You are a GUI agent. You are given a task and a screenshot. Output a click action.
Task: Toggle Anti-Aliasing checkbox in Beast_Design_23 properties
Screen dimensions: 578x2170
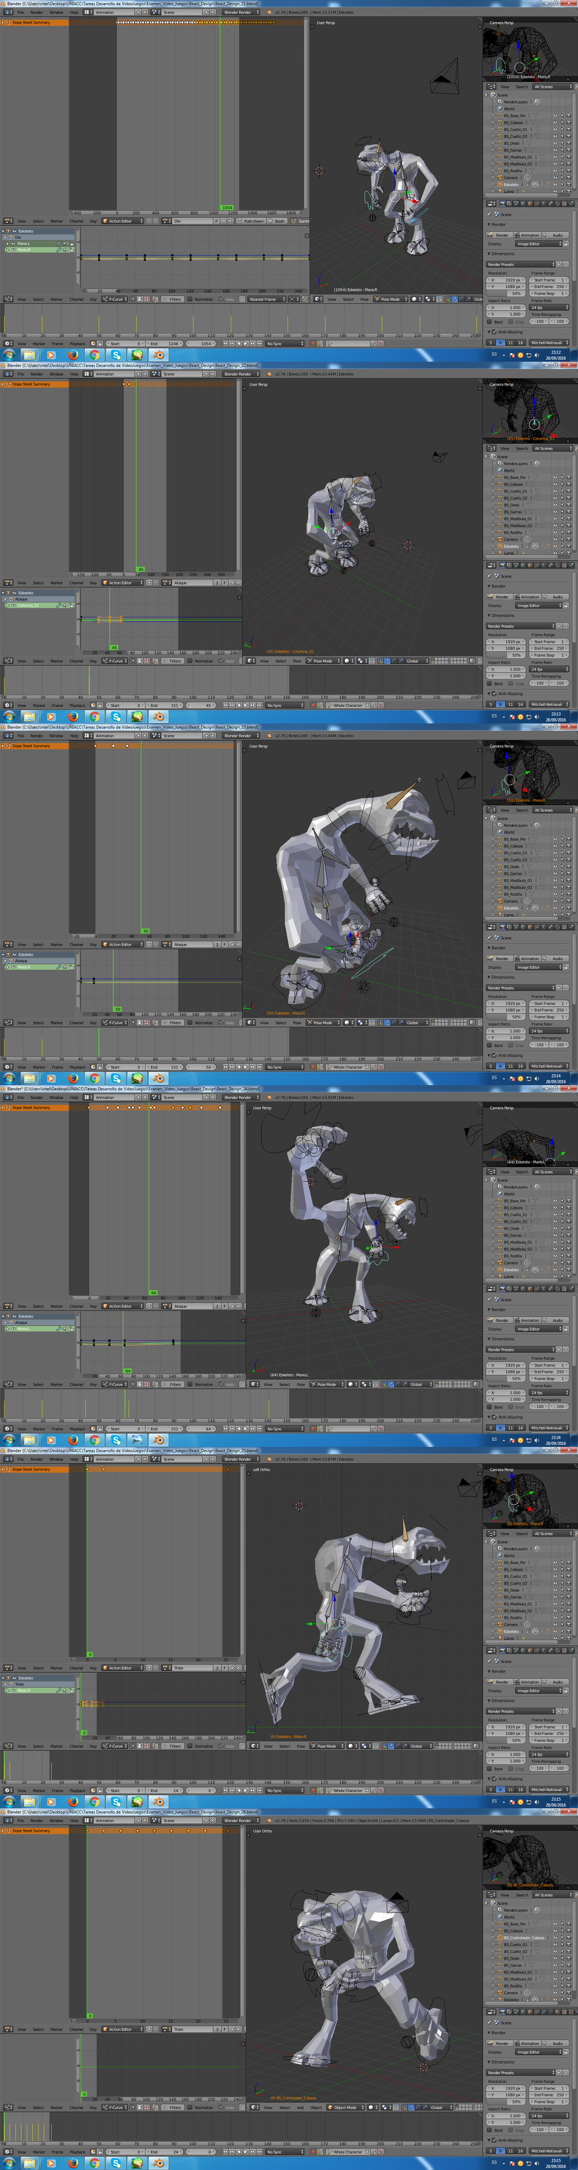[494, 1055]
